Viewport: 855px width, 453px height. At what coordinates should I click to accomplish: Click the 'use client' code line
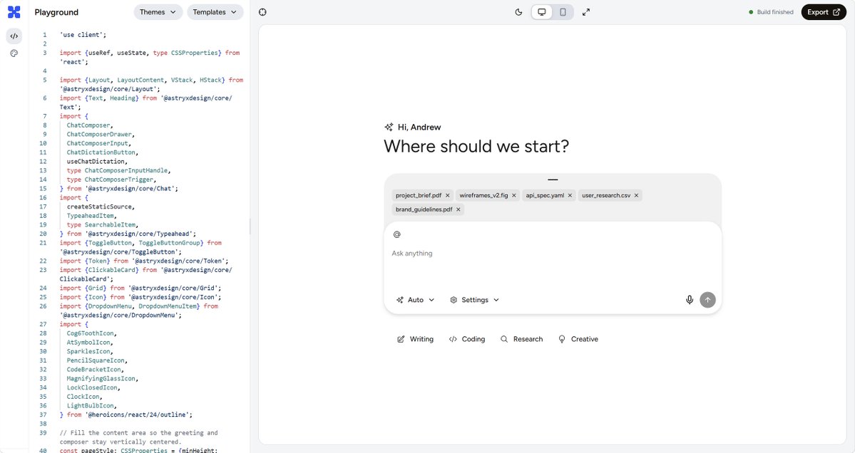[x=83, y=35]
